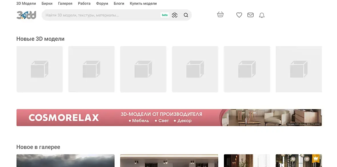Viewport: 337px width, 167px height.
Task: Open the Работа menu item
Action: (x=84, y=3)
